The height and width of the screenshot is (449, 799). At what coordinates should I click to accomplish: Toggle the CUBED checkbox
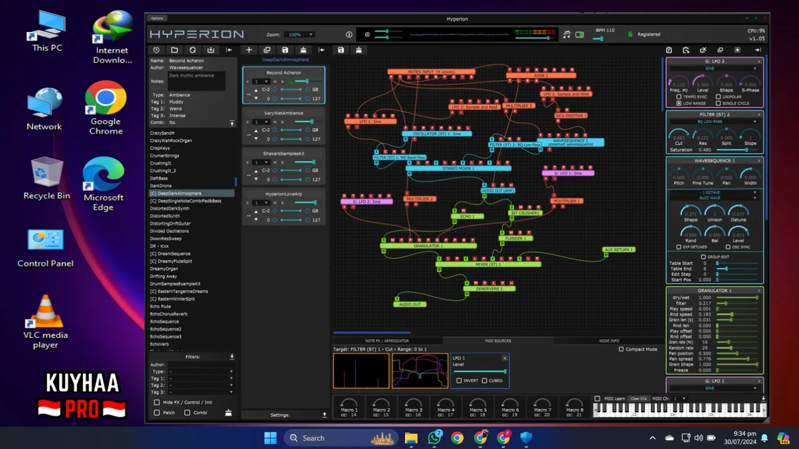(484, 380)
